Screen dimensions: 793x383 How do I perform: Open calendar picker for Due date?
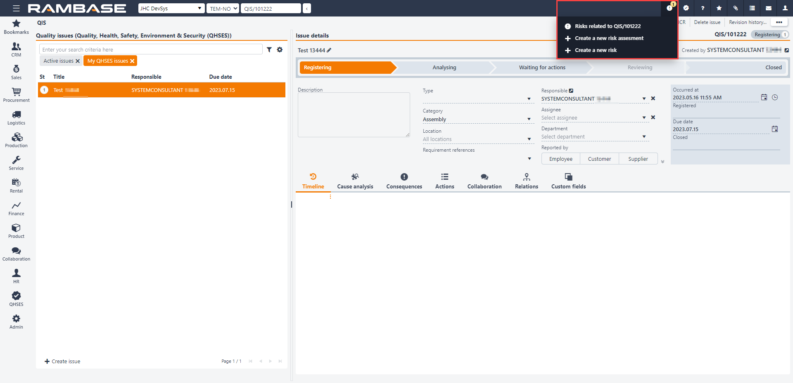point(774,129)
